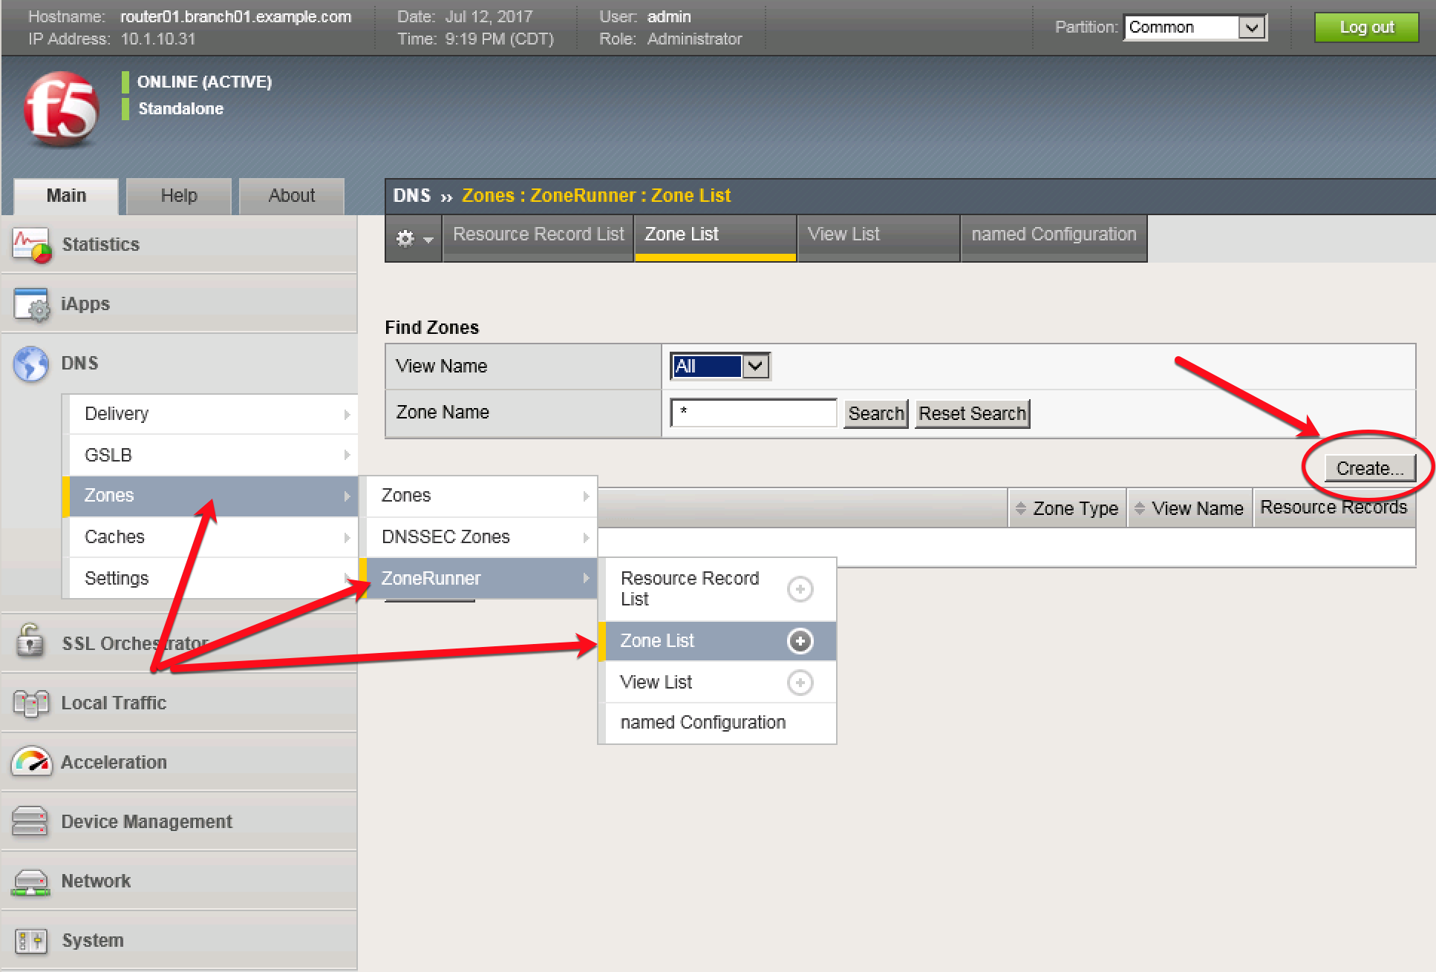The height and width of the screenshot is (972, 1436).
Task: Open the View Name All dropdown
Action: 719,367
